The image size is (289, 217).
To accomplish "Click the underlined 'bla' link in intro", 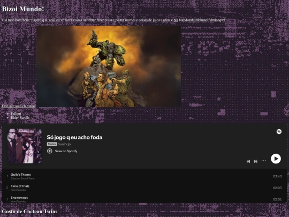I will [176, 20].
